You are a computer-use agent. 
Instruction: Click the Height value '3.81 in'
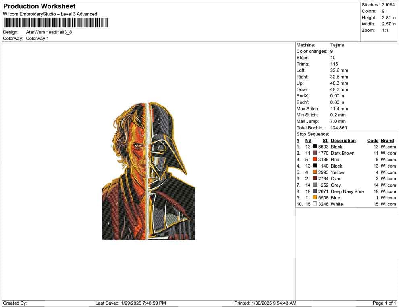(389, 18)
